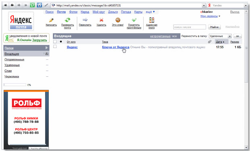This screenshot has width=250, height=151.
Task: Tick the select-all messages checkbox
Action: point(55,42)
